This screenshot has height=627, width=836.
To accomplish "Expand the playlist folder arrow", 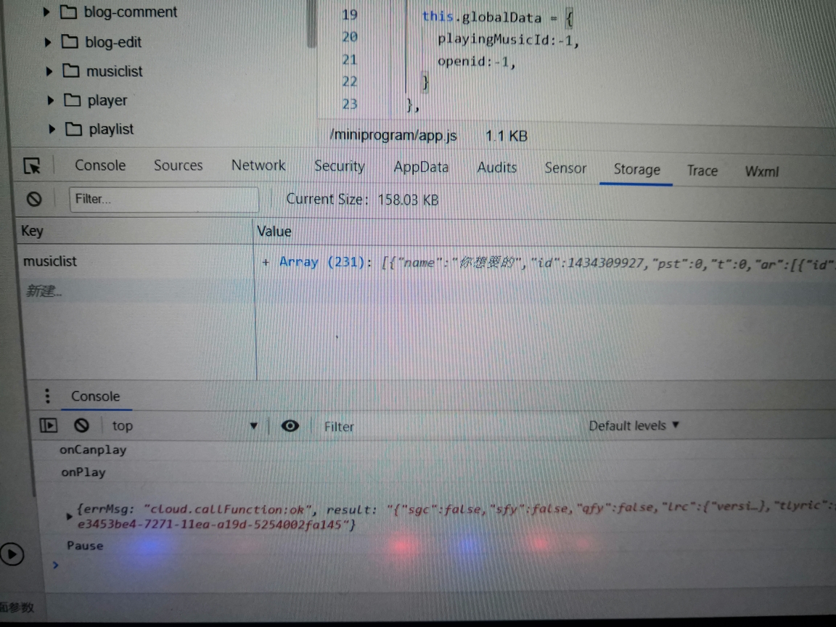I will pyautogui.click(x=52, y=128).
